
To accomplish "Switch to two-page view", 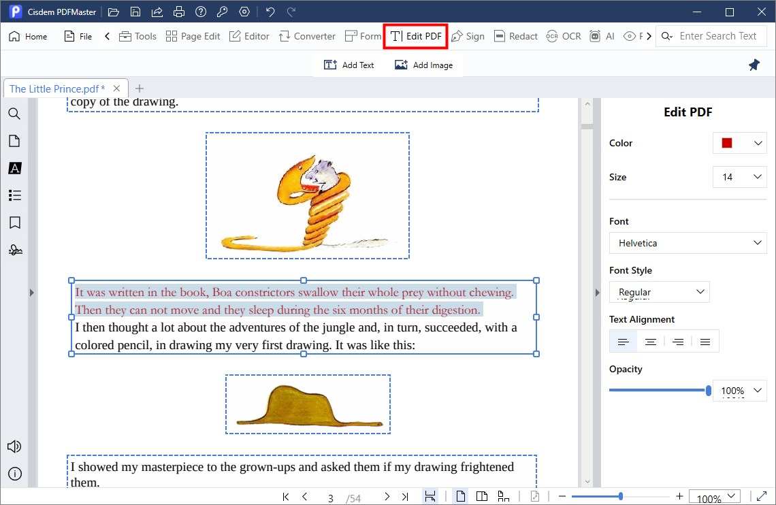I will tap(481, 496).
